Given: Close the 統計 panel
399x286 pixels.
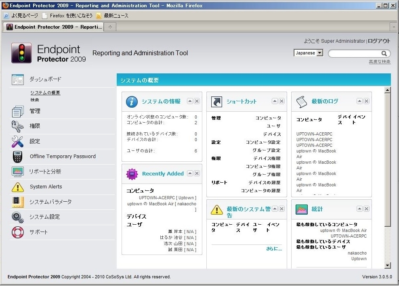Looking at the screenshot, I should 366,209.
